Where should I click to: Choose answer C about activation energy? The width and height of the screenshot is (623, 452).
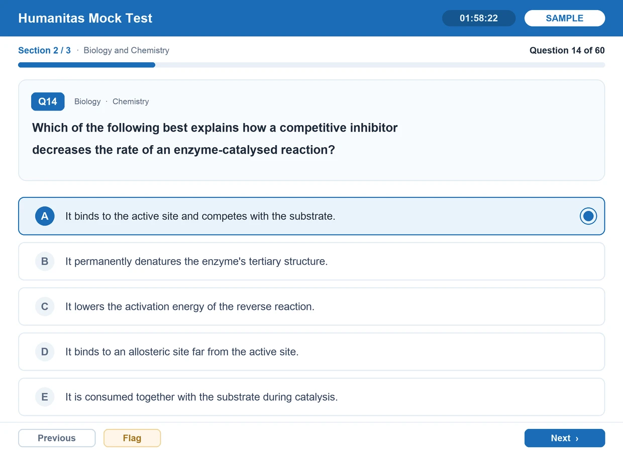pos(311,306)
